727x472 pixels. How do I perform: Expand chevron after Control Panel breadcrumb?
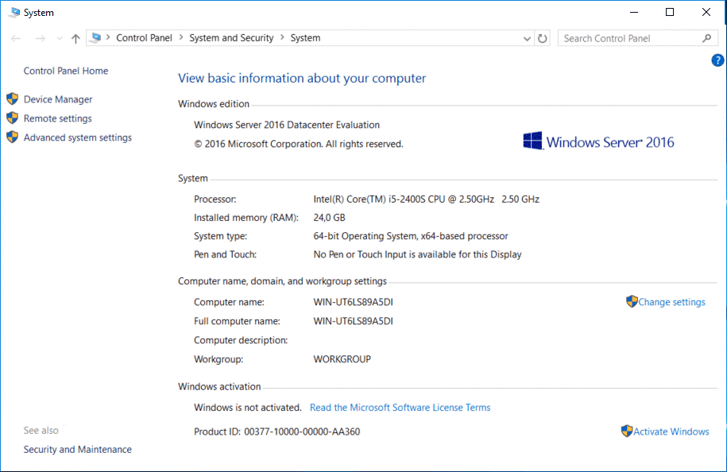coord(181,37)
